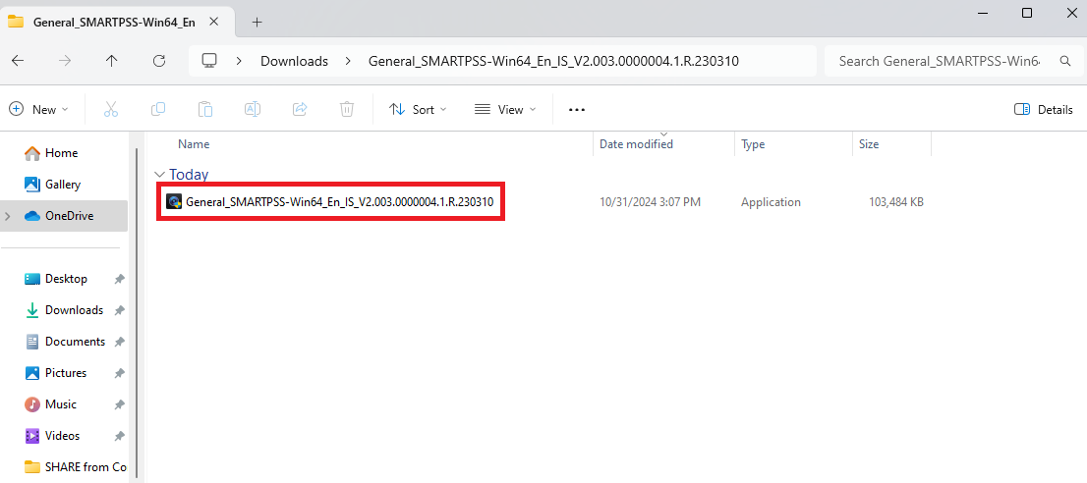Collapse the Today group
Image resolution: width=1087 pixels, height=483 pixels.
click(160, 175)
